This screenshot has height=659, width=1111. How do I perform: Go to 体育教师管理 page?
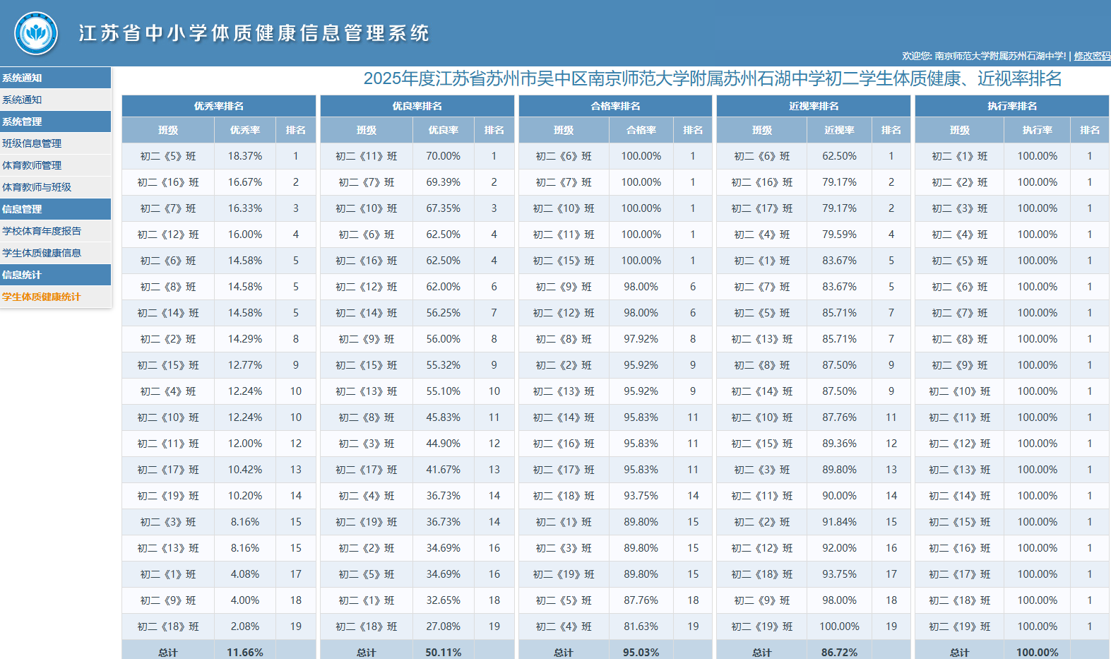point(32,165)
